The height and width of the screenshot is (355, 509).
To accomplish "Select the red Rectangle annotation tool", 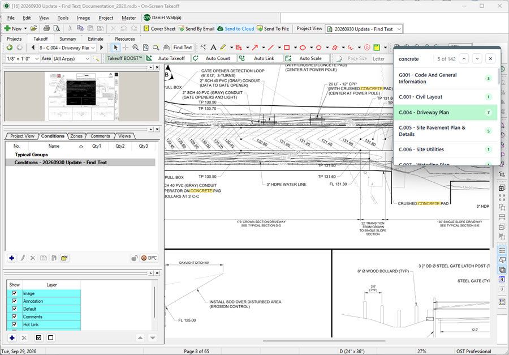I will [x=287, y=48].
